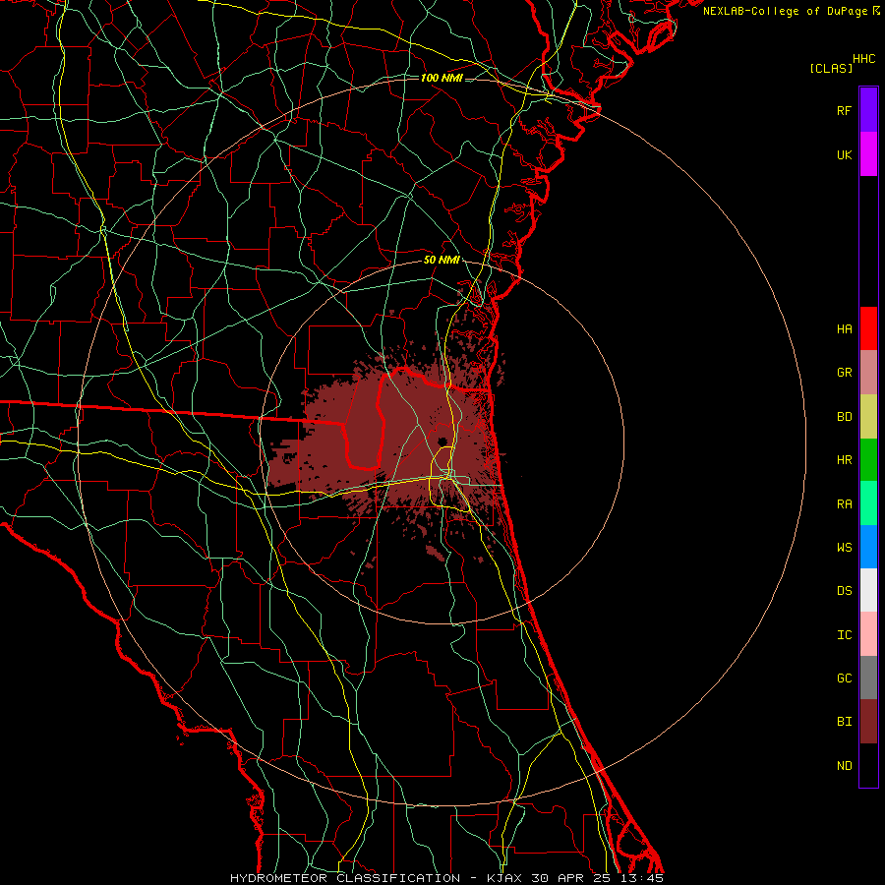Click the GC gray legend swatch
Viewport: 885px width, 885px height.
(x=868, y=678)
